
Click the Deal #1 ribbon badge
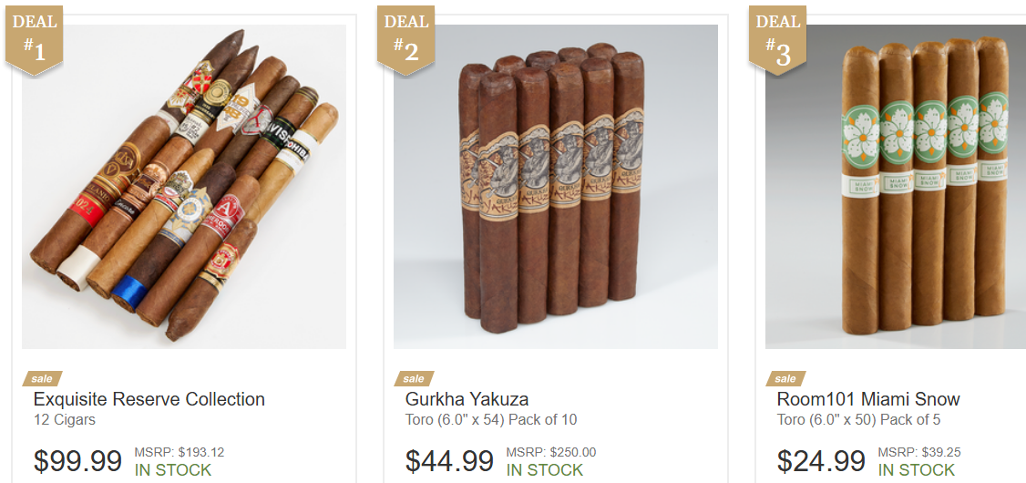[x=34, y=39]
